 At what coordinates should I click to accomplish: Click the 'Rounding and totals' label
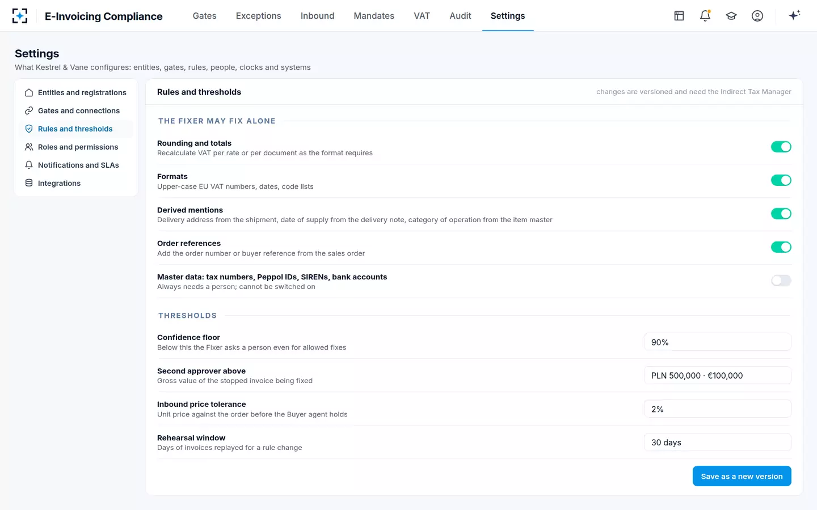coord(194,143)
